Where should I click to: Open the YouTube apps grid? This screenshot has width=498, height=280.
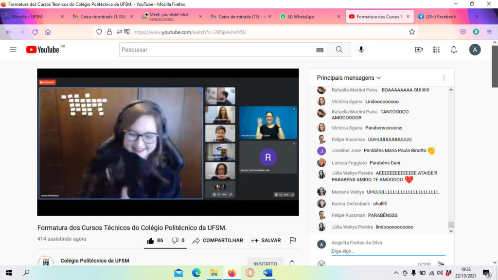(x=436, y=50)
